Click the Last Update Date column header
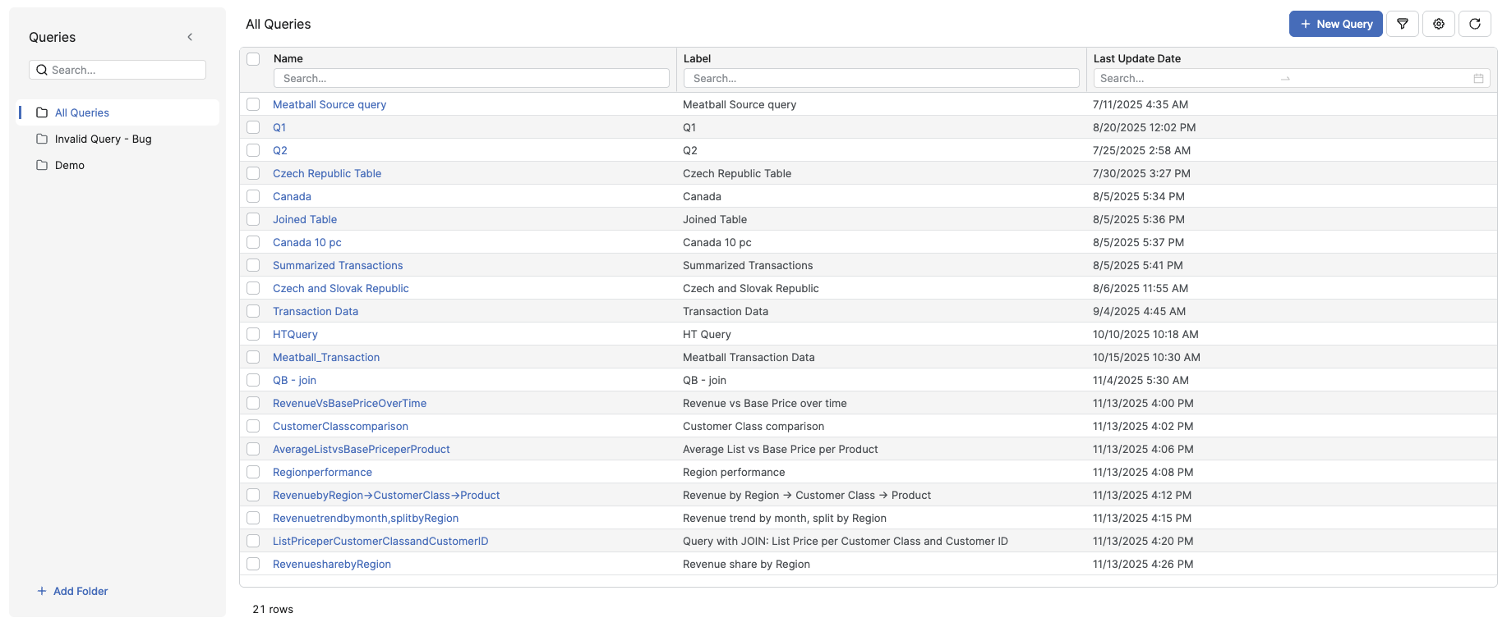The width and height of the screenshot is (1507, 627). click(1136, 58)
